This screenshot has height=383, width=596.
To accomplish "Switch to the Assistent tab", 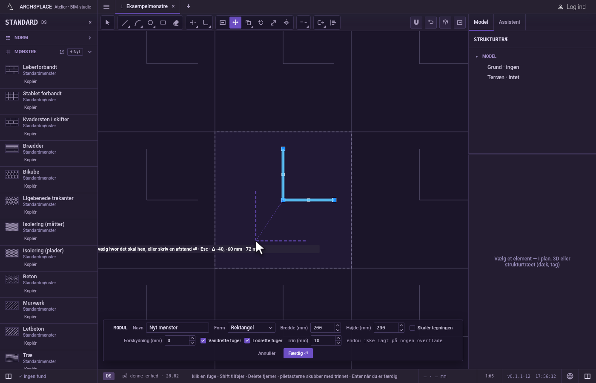I will 510,22.
